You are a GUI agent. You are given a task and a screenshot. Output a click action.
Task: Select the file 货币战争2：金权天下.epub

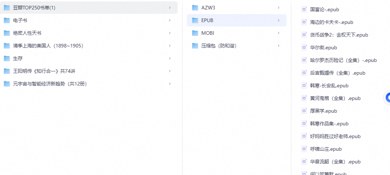point(339,35)
